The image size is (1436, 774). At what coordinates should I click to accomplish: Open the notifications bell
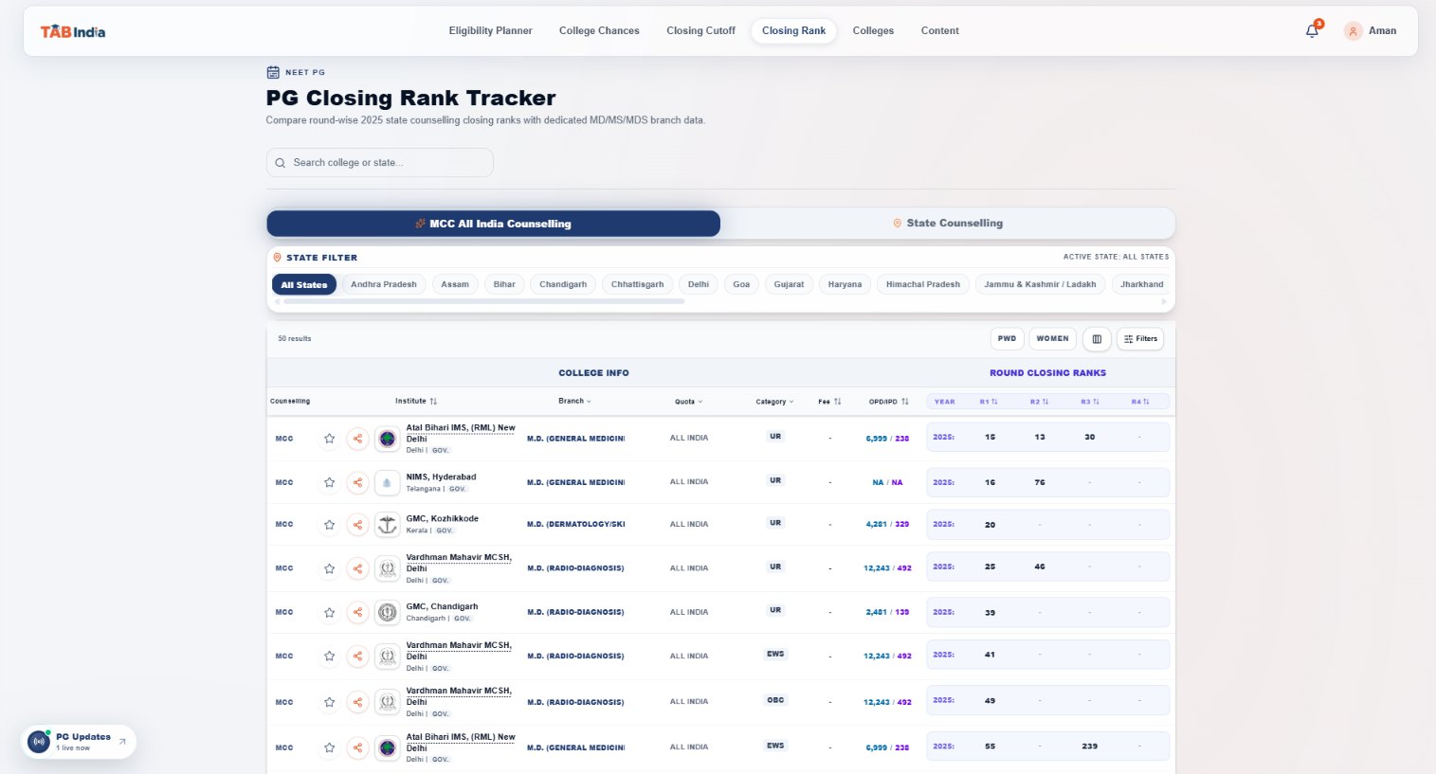tap(1312, 31)
